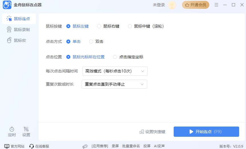Open the 定时 timer icon

coord(12,129)
